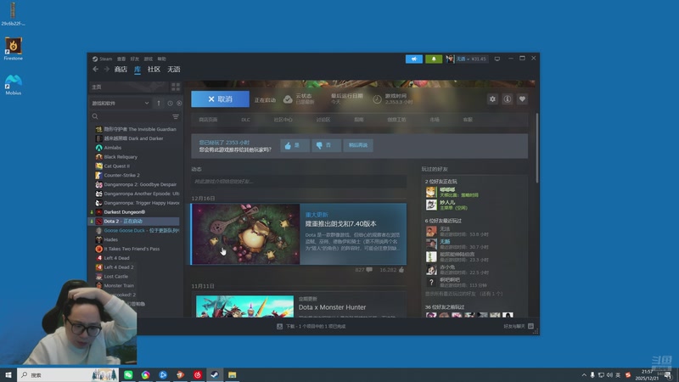Add Dota 2 to favorites heart
This screenshot has height=382, width=679.
(522, 99)
